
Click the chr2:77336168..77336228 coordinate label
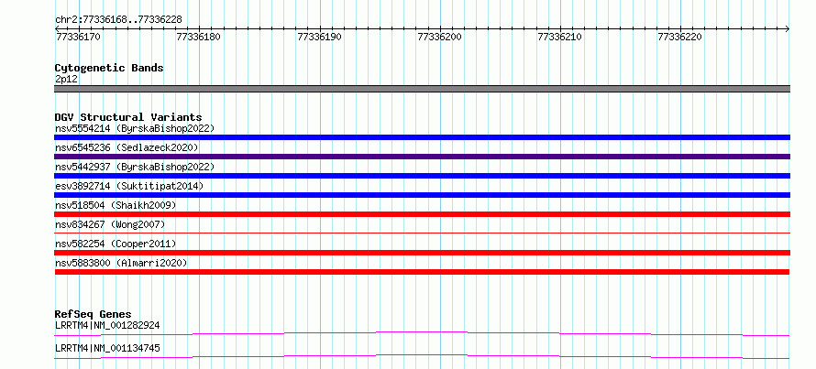[x=118, y=20]
